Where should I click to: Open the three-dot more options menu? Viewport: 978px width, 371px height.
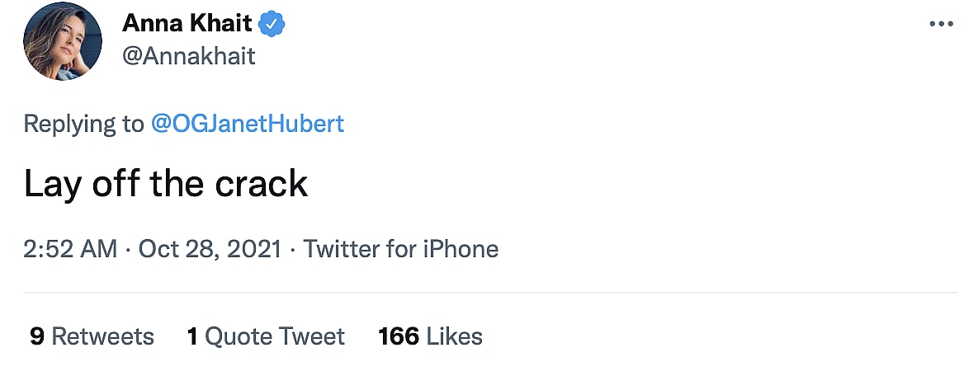(941, 25)
